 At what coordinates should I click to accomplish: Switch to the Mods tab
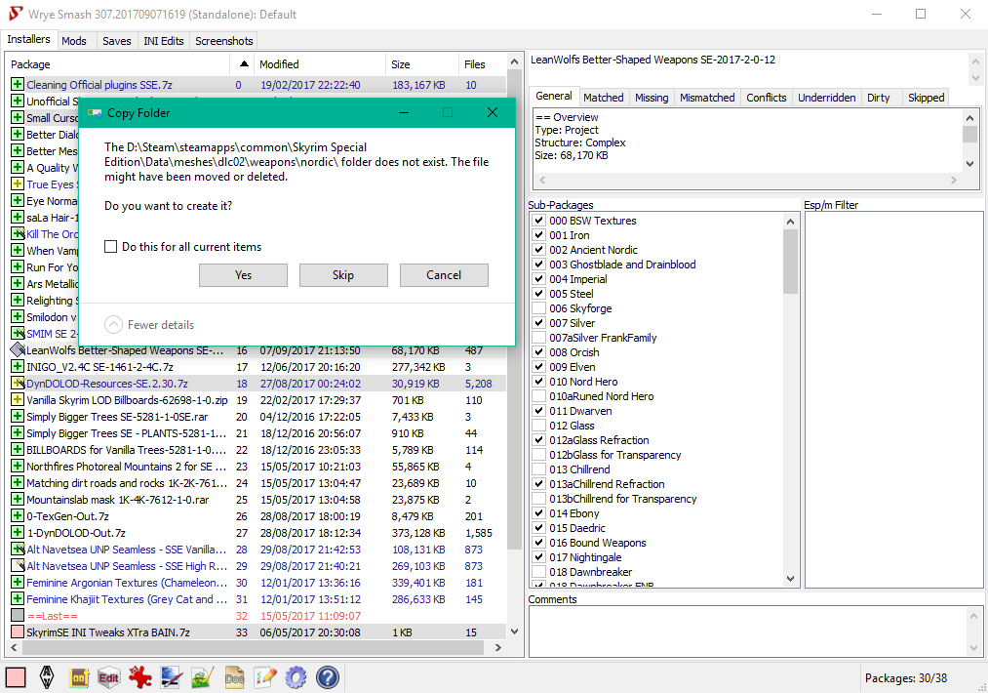click(x=74, y=41)
